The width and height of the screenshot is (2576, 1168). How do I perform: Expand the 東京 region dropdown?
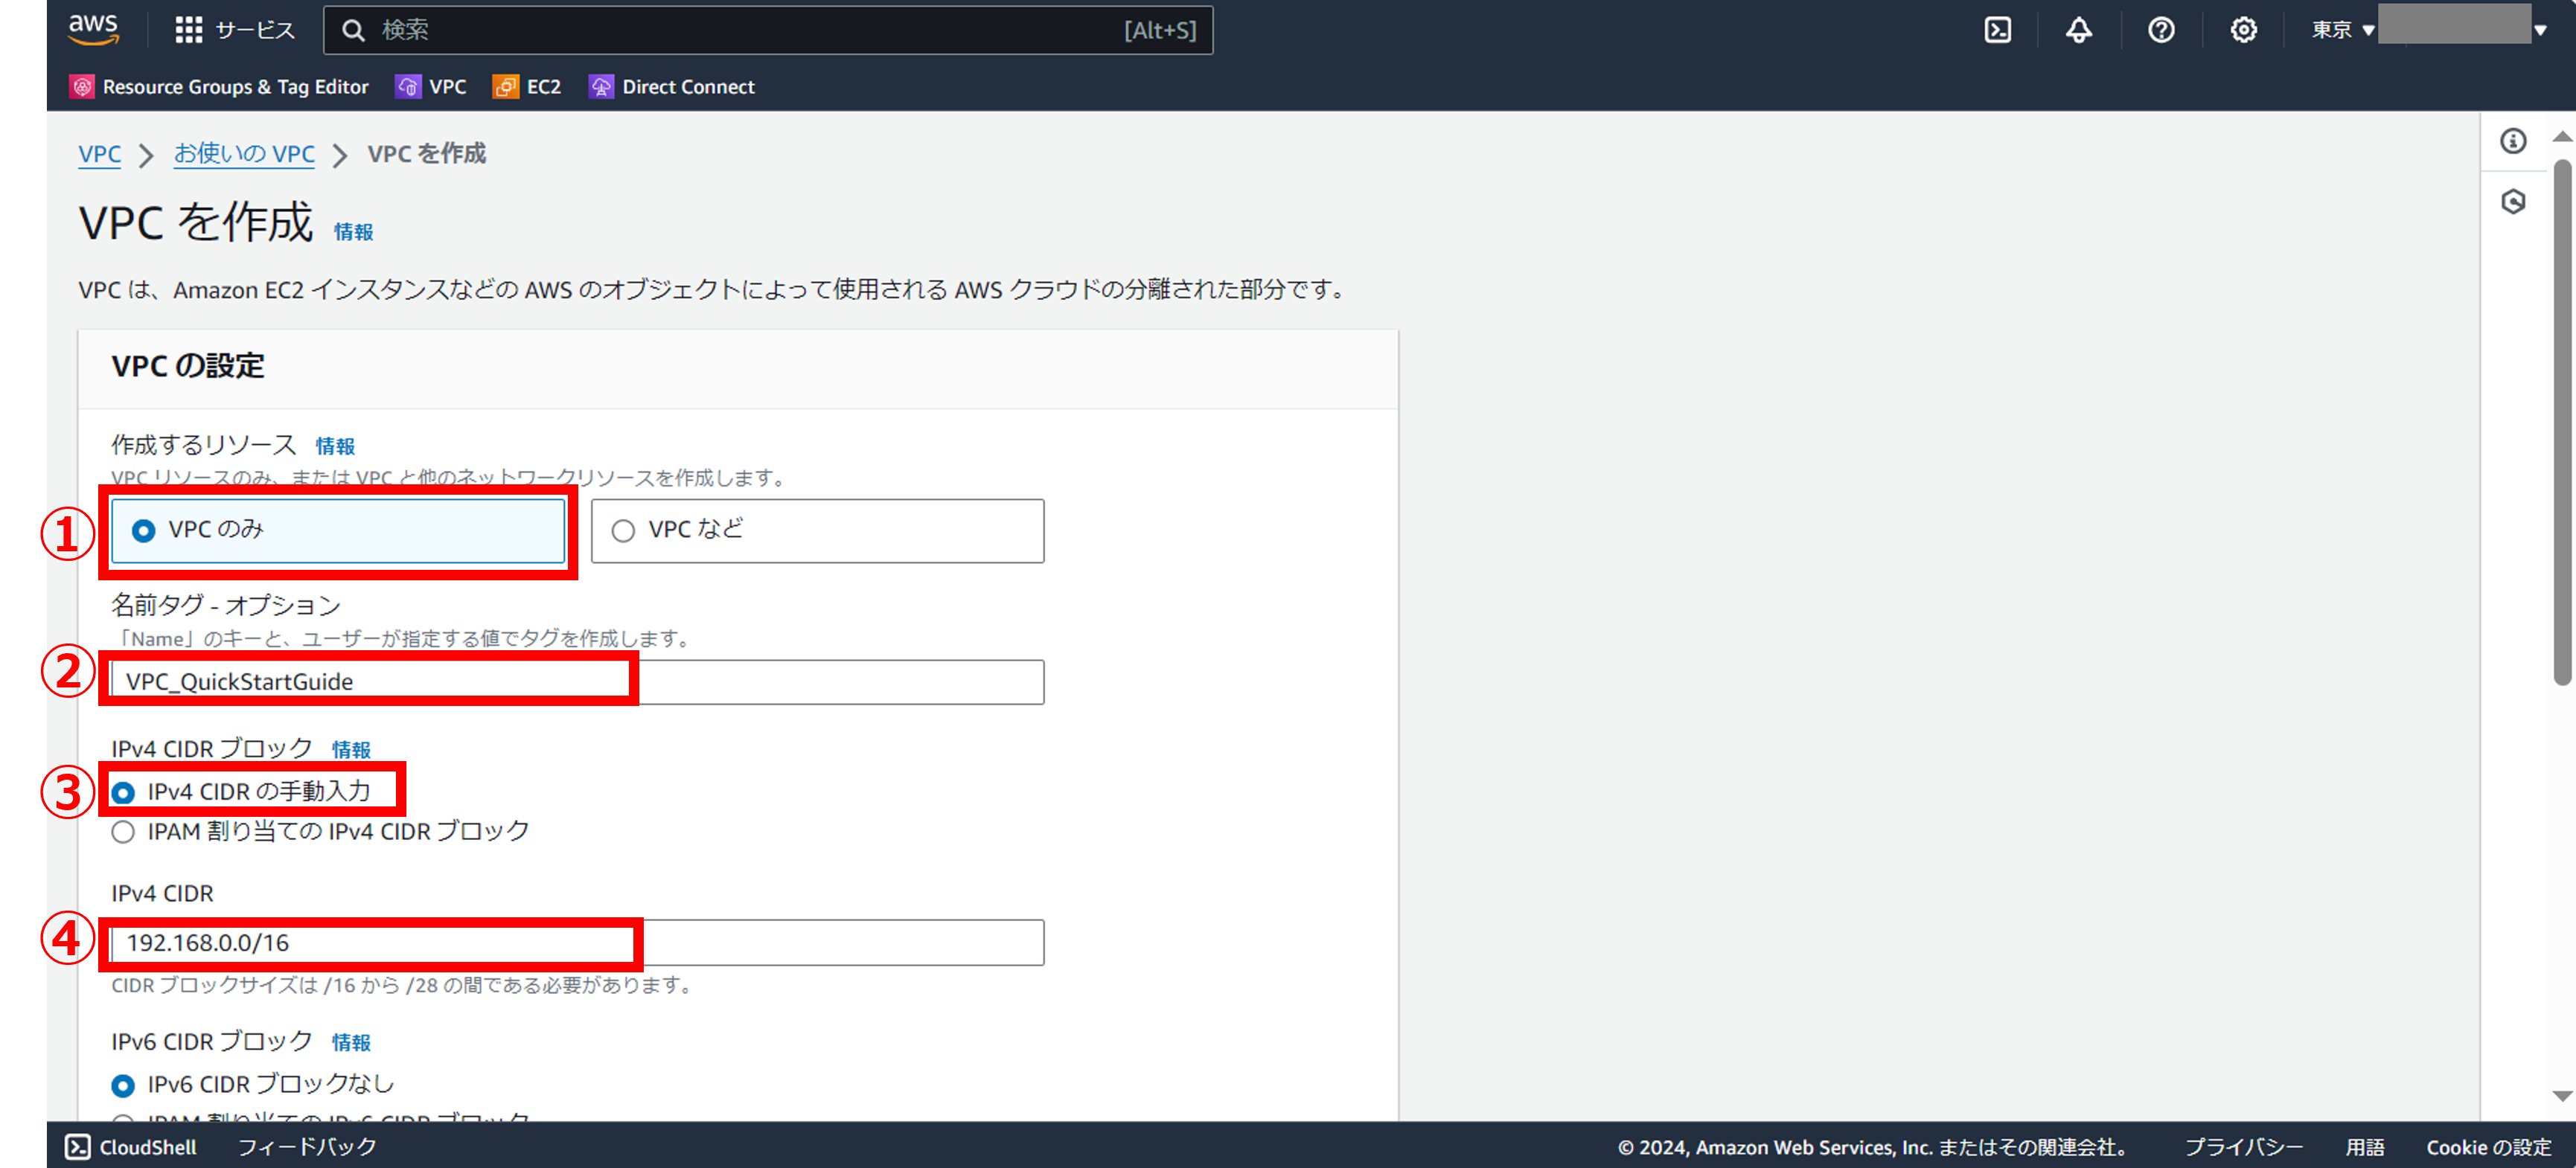[2341, 30]
